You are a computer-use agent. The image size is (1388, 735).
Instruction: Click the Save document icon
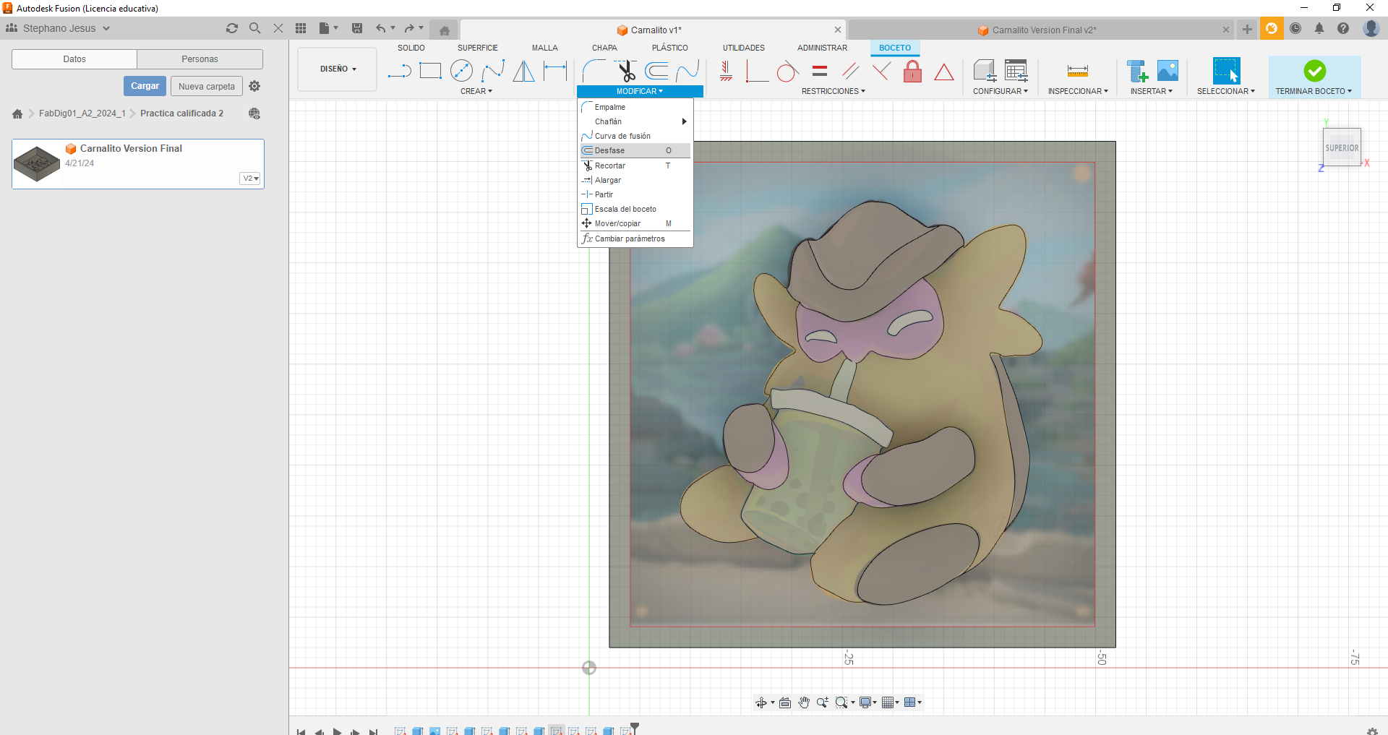(357, 28)
